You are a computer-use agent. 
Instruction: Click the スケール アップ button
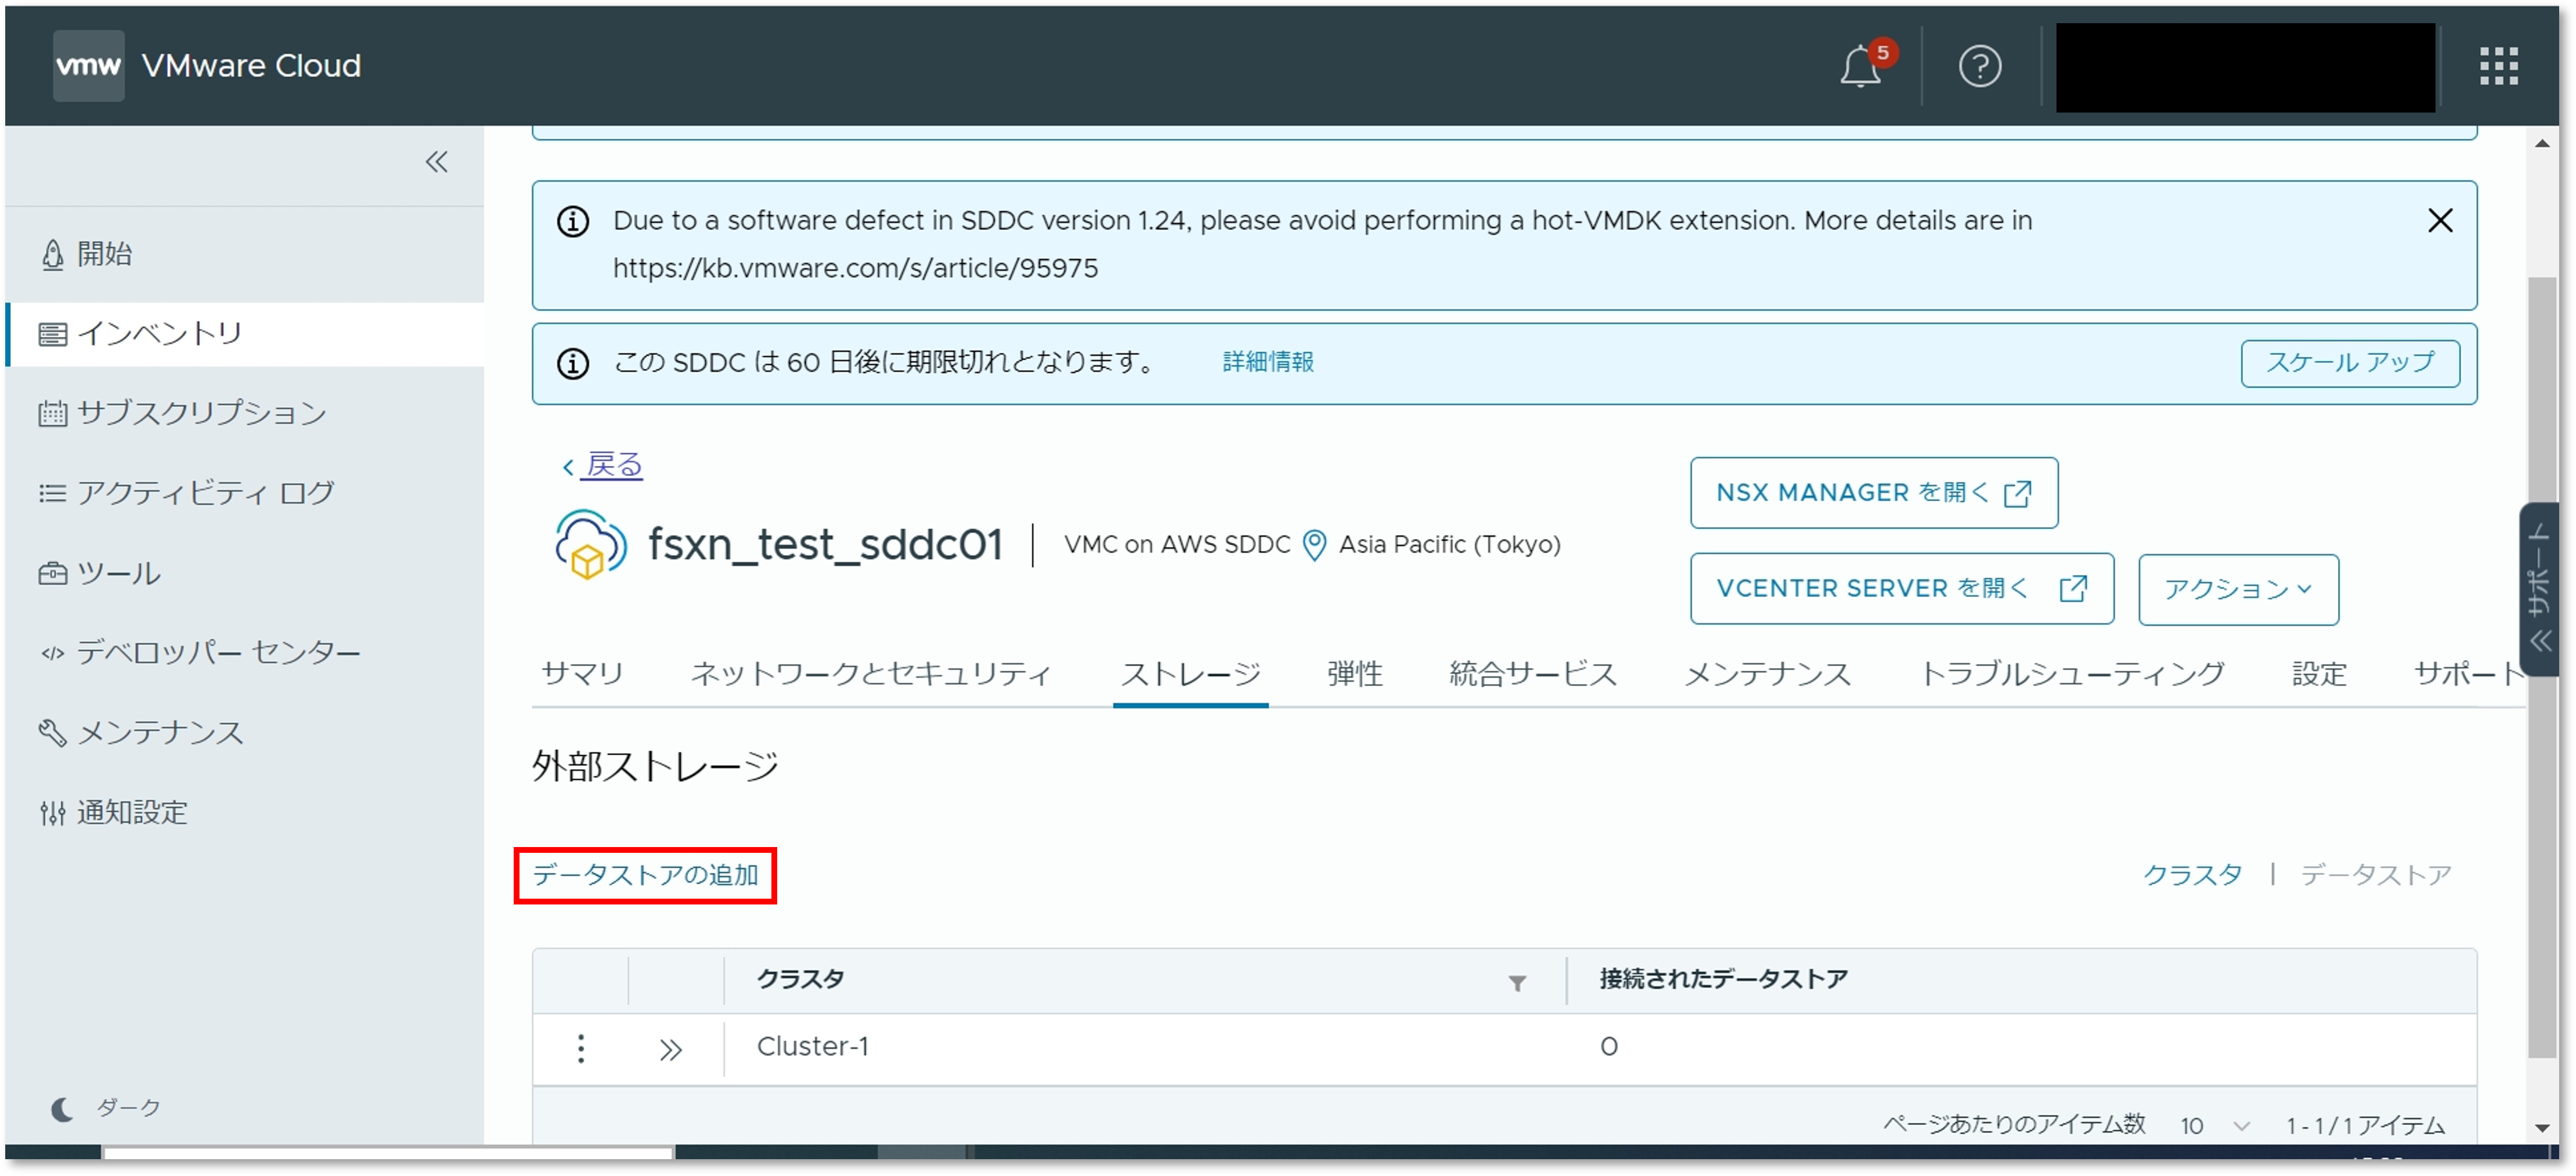2350,363
